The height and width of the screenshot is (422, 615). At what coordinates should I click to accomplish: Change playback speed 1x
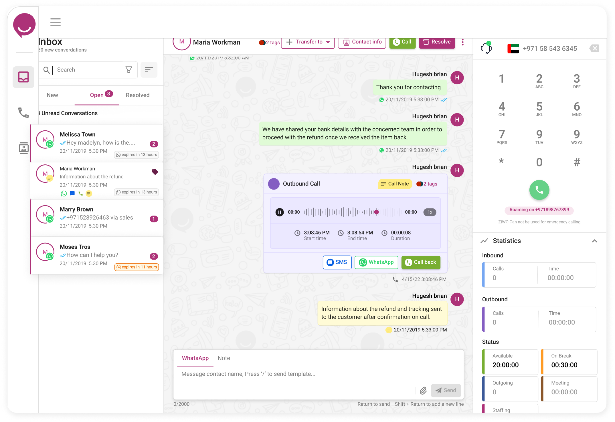click(430, 212)
